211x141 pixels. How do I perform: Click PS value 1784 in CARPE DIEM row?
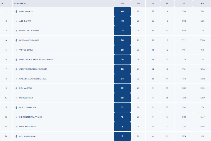202,69
